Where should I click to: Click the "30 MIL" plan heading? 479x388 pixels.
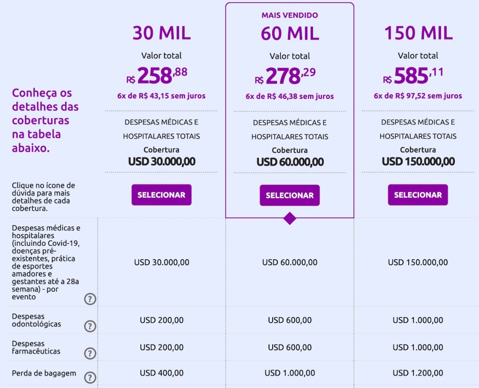click(x=161, y=33)
